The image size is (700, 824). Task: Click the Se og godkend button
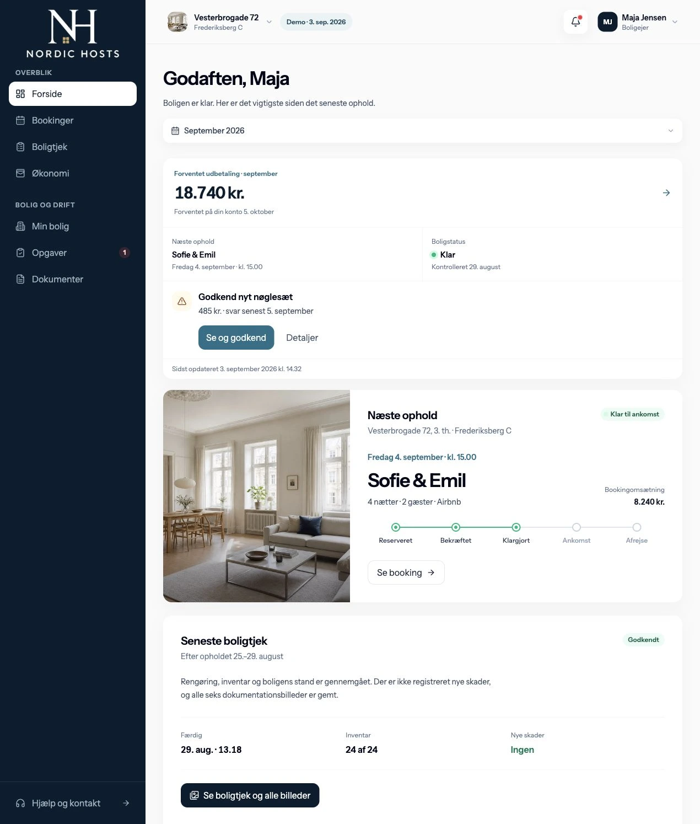236,338
